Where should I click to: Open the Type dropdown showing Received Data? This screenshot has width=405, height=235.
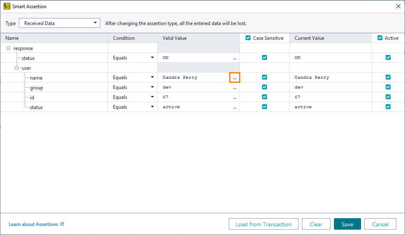[x=60, y=23]
